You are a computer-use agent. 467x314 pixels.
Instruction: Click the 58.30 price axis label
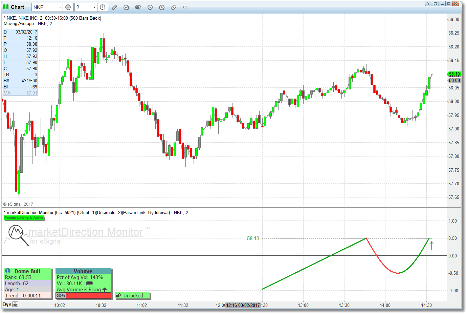click(x=454, y=19)
